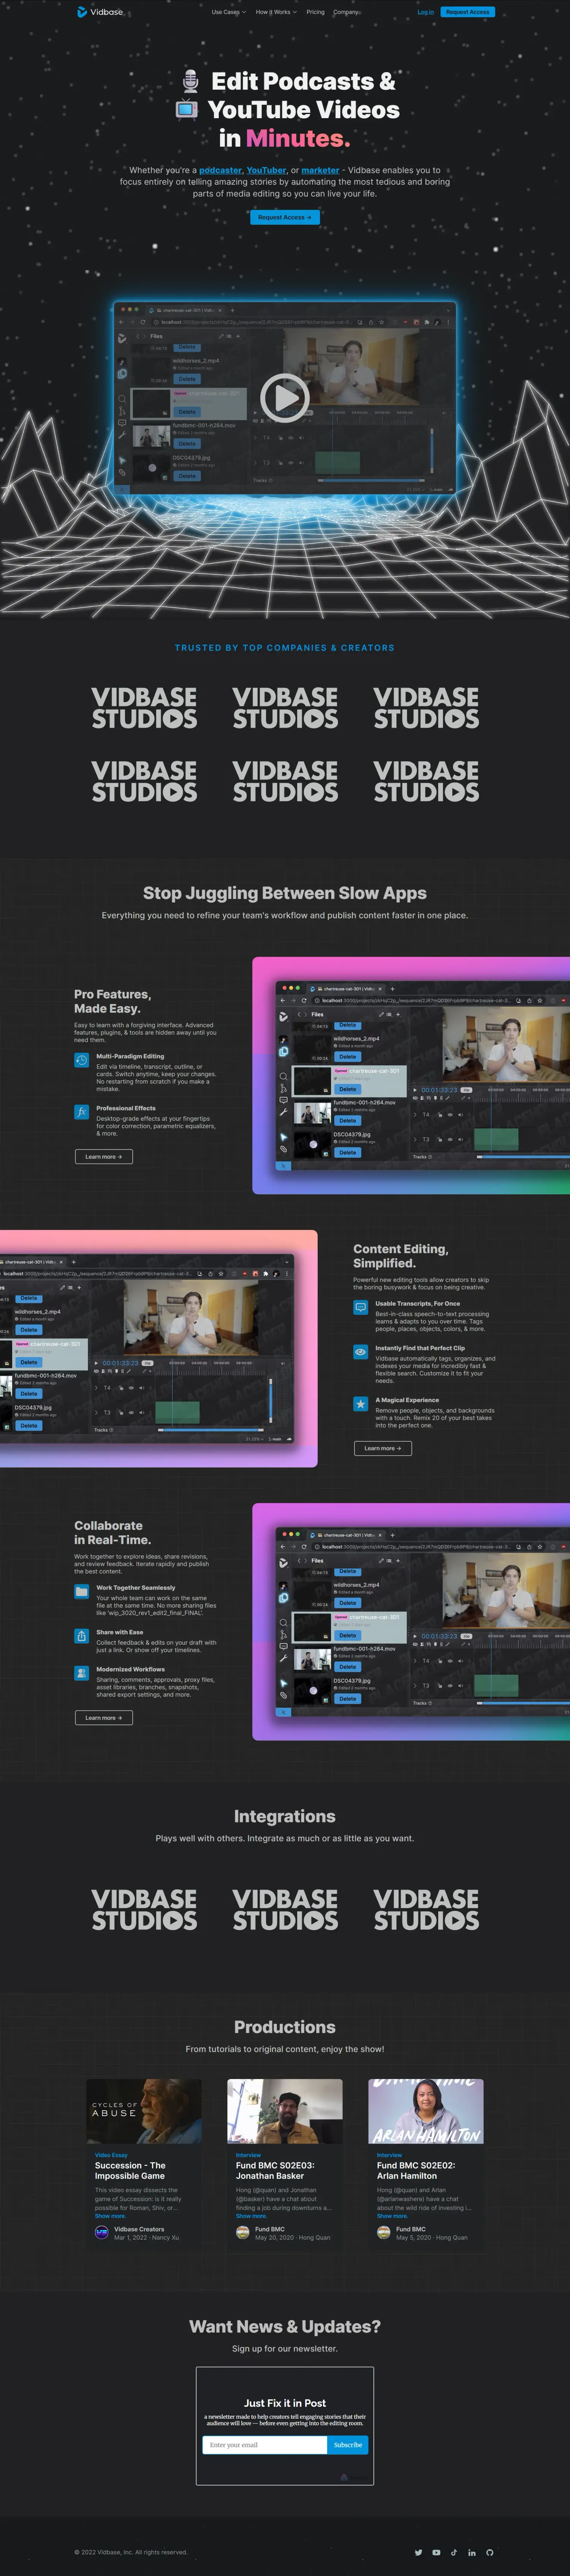Click the 'Video Essay' category label

[111, 2155]
